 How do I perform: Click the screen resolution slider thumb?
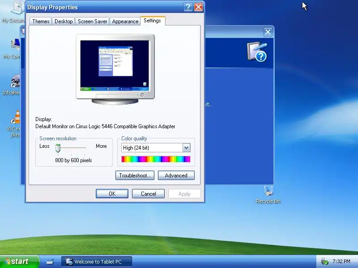tap(58, 148)
